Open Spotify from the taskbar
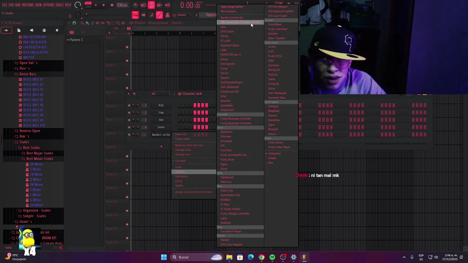 pos(272,257)
